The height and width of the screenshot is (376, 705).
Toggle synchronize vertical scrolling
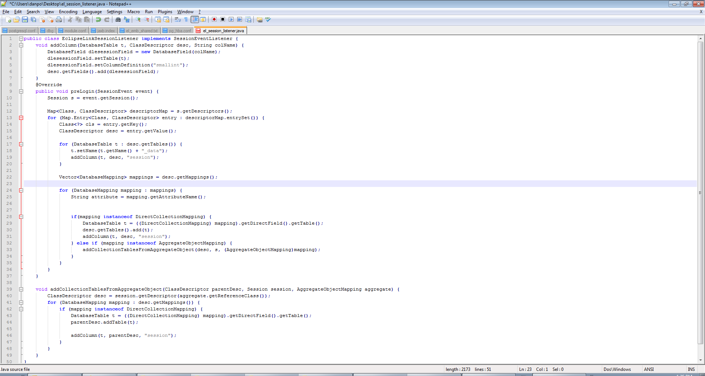(158, 20)
